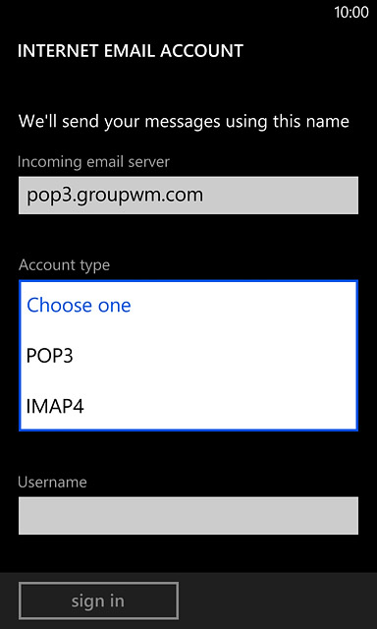Click the INTERNET EMAIL ACCOUNT page title
377x629 pixels.
click(x=131, y=51)
